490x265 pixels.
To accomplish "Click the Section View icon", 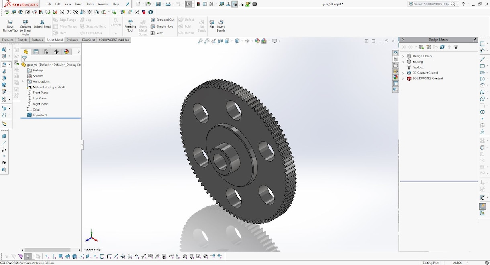I will click(220, 41).
